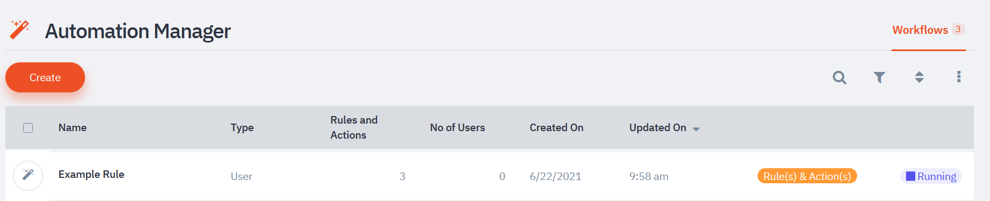Click the Running status badge

pyautogui.click(x=931, y=176)
